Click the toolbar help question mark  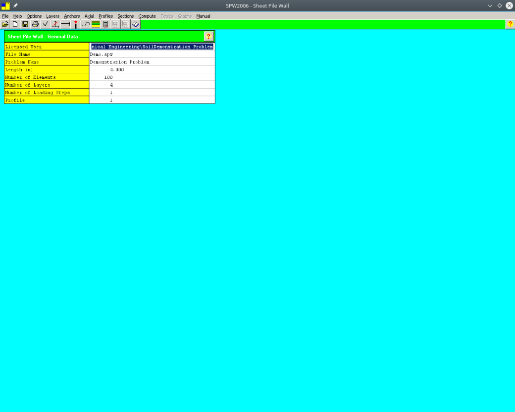[x=510, y=24]
